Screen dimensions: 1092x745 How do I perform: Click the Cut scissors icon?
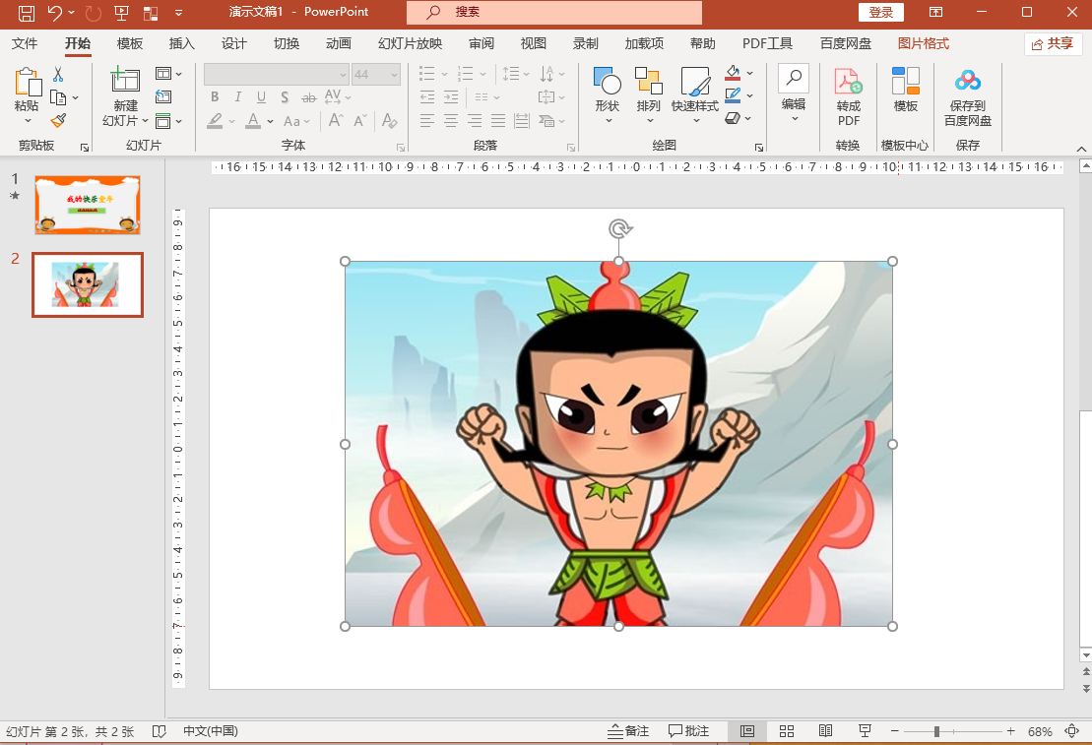coord(58,74)
